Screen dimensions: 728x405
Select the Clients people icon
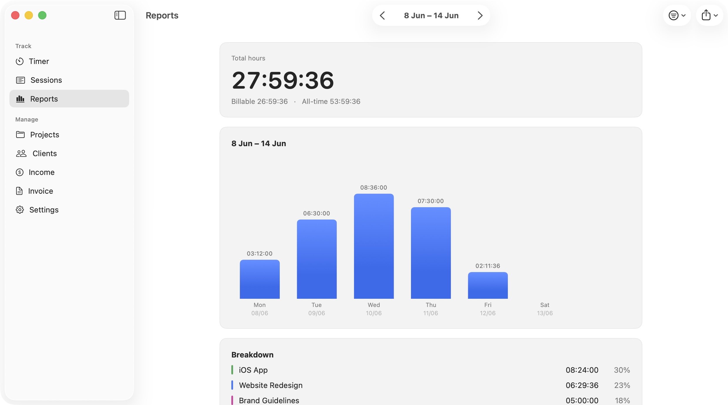click(x=21, y=153)
